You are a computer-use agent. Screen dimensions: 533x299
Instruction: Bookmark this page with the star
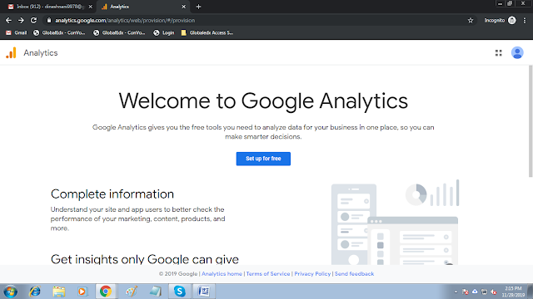click(x=471, y=20)
